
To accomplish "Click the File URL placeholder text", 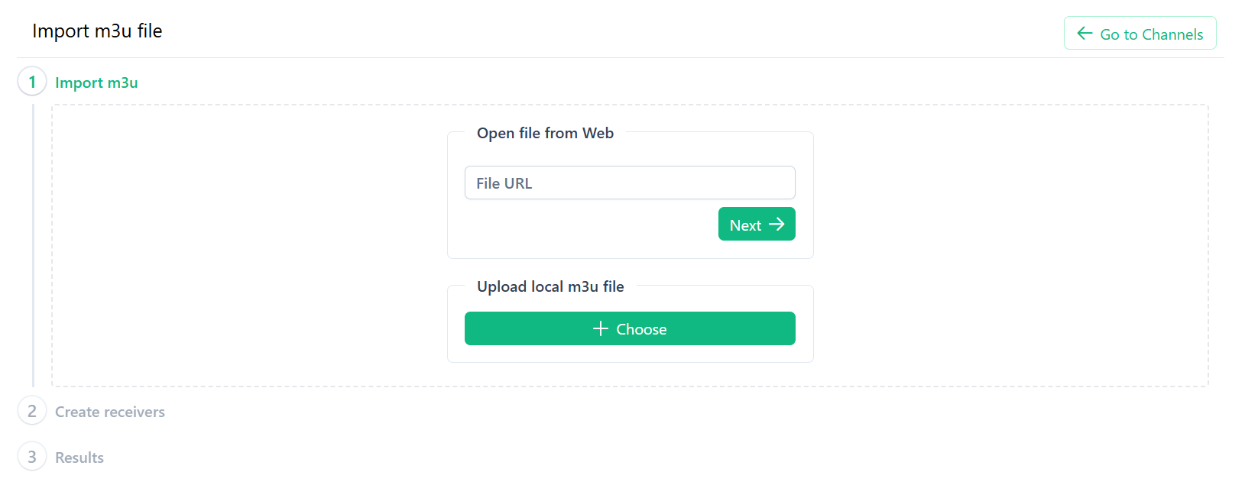I will [504, 183].
